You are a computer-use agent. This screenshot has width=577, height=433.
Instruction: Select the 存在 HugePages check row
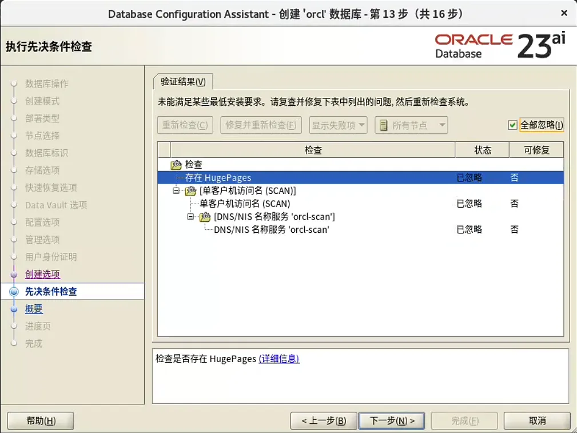click(286, 177)
